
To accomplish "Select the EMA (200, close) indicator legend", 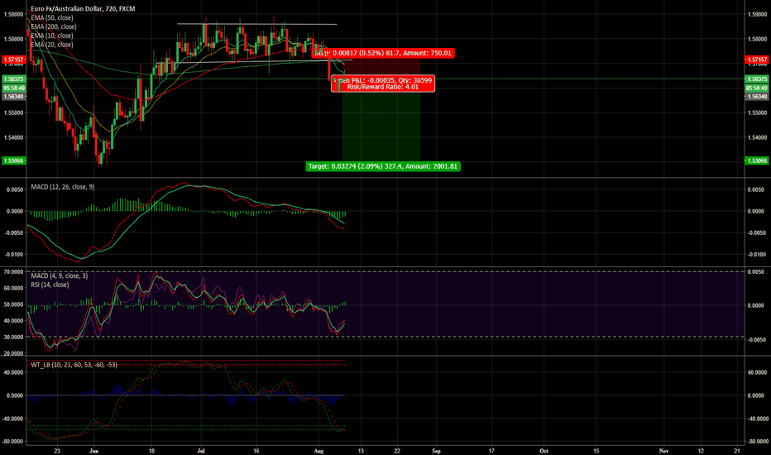I will coord(54,26).
